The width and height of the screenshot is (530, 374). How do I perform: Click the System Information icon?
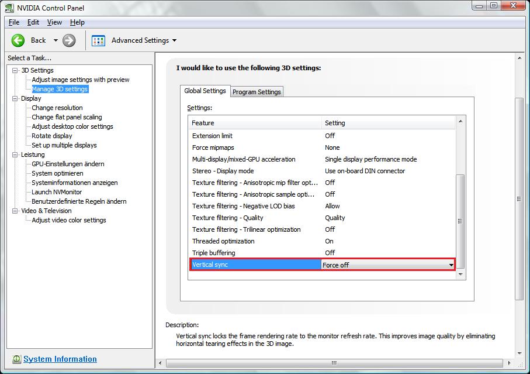(16, 359)
